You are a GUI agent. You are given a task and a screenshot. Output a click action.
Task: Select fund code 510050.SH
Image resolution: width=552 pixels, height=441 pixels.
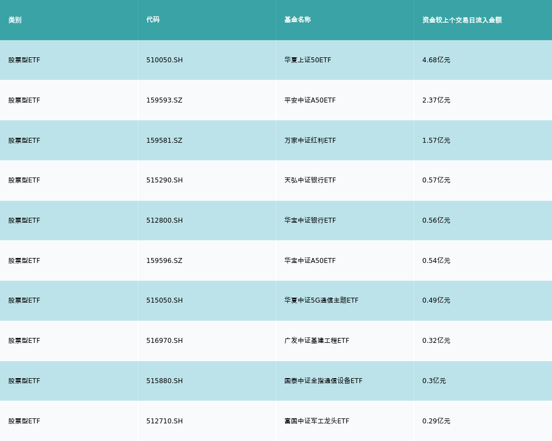(164, 60)
